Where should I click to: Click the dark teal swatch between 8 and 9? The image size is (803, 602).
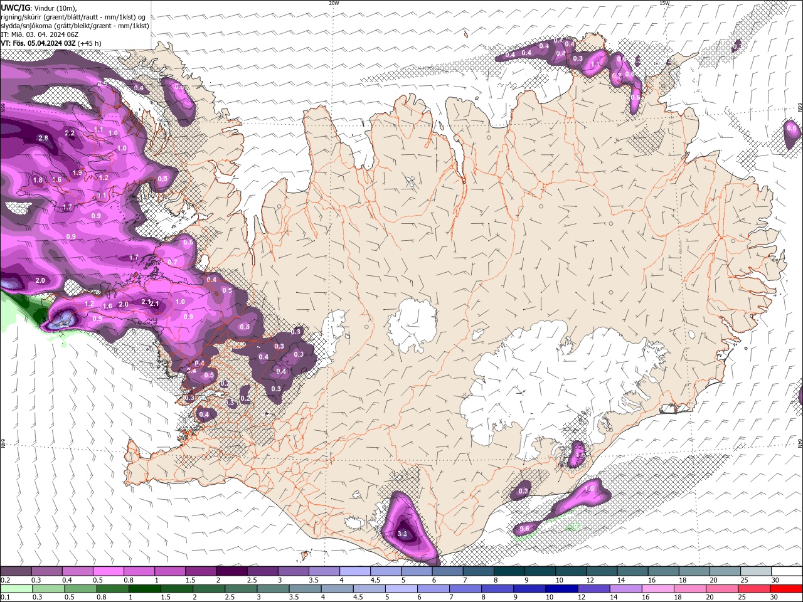[x=509, y=571]
